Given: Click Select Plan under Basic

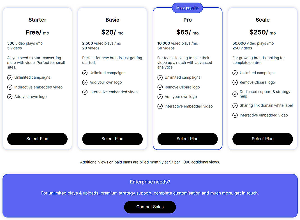Looking at the screenshot, I should click(x=112, y=139).
